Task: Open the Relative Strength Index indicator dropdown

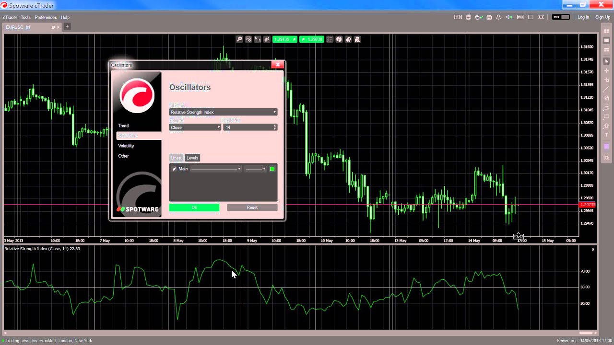Action: (x=223, y=112)
